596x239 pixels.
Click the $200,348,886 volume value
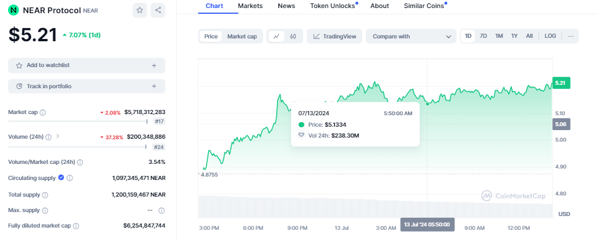pos(146,136)
